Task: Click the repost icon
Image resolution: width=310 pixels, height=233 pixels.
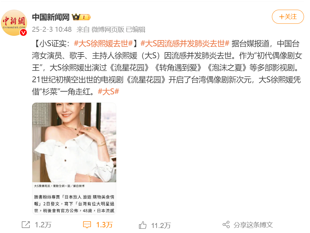Action: coord(26,225)
